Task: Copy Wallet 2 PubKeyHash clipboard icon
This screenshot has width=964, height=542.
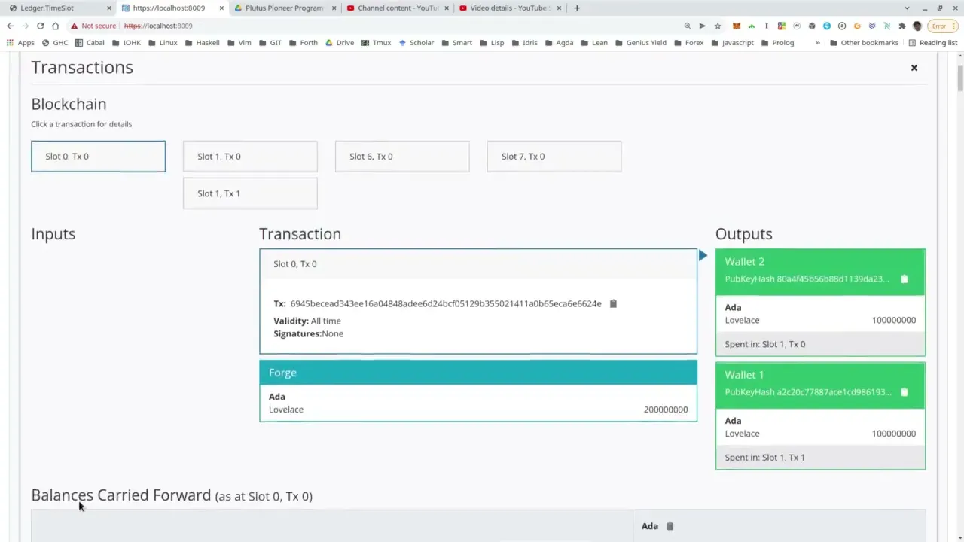Action: (x=904, y=279)
